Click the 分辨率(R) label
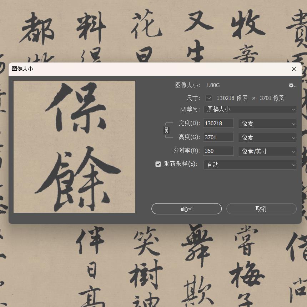Screen dimensions: 307x307 pyautogui.click(x=187, y=151)
